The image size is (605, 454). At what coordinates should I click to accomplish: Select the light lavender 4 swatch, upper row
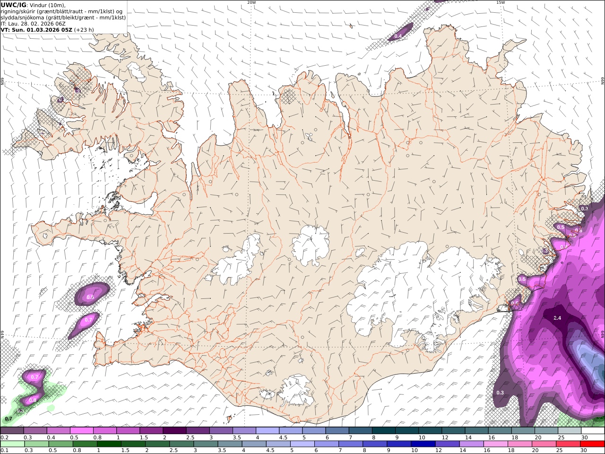[267, 430]
